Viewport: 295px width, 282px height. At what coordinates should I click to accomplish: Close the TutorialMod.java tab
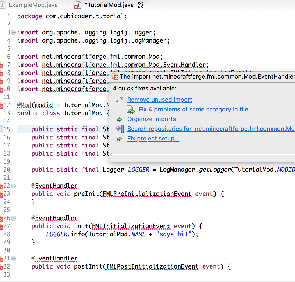[141, 5]
